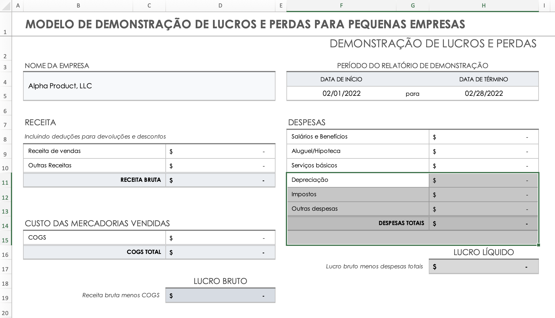Select row 19 header

click(5, 298)
